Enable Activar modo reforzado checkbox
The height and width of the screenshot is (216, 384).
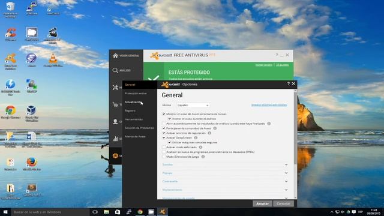pos(164,147)
